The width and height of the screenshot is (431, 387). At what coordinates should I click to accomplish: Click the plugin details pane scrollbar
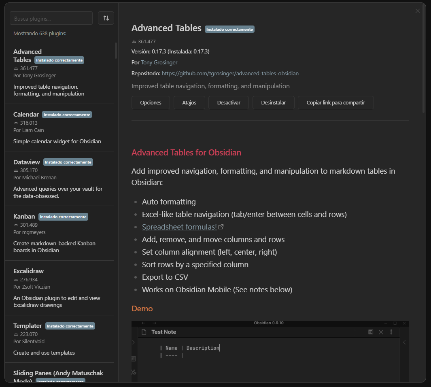(424, 59)
